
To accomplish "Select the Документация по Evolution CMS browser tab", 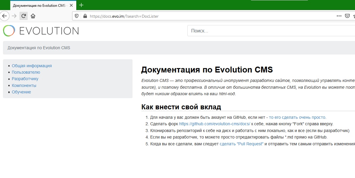I will click(x=43, y=5).
